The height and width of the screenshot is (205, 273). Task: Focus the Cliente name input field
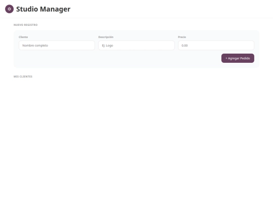point(57,46)
